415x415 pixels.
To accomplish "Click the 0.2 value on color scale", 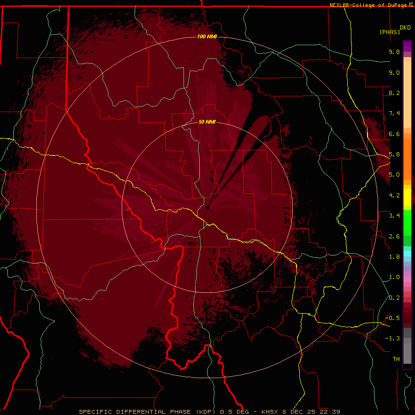I will pyautogui.click(x=394, y=298).
